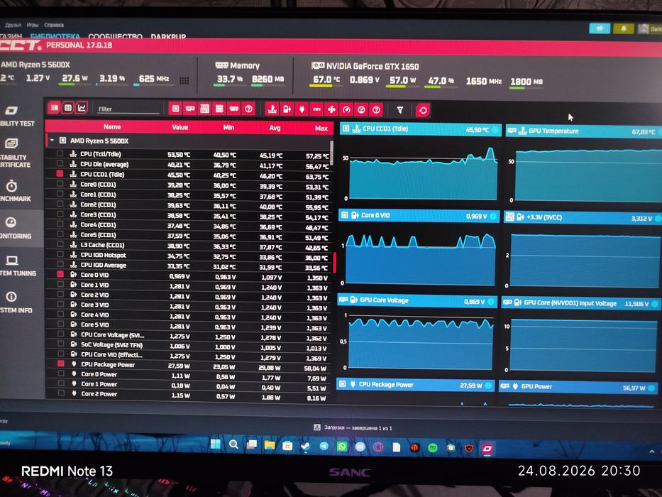Toggle the GPU sensor source filter
This screenshot has width=662, height=497.
point(190,109)
